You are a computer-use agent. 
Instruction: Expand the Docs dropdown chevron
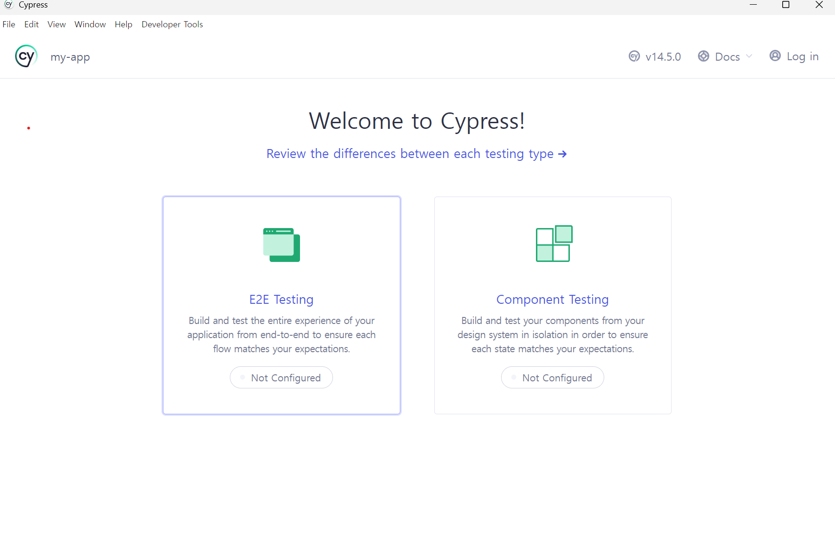tap(749, 56)
